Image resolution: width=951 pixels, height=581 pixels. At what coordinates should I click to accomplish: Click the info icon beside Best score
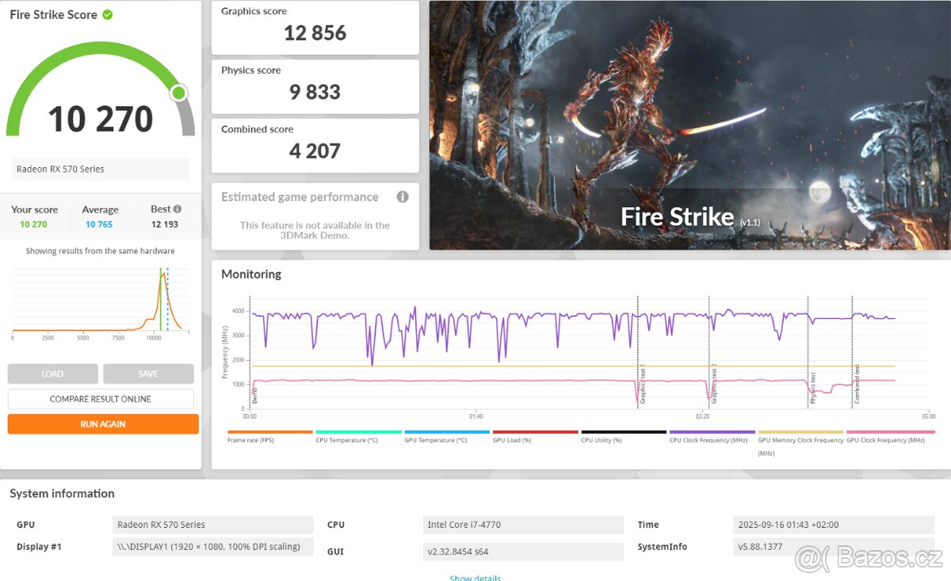(x=177, y=209)
